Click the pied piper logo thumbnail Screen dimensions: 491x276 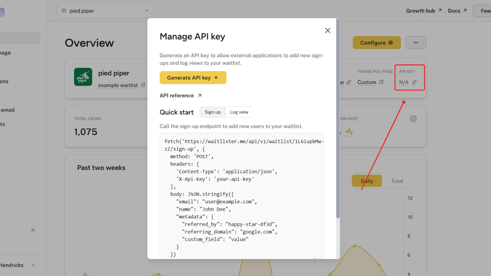click(83, 77)
